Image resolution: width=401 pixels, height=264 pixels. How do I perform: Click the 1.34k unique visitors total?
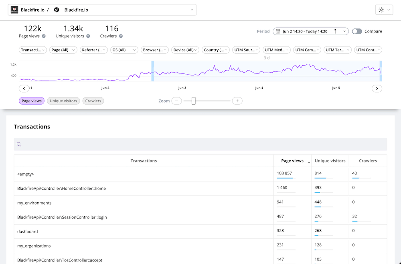click(73, 28)
